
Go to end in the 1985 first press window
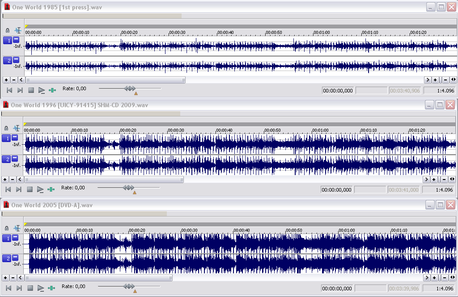[20, 91]
